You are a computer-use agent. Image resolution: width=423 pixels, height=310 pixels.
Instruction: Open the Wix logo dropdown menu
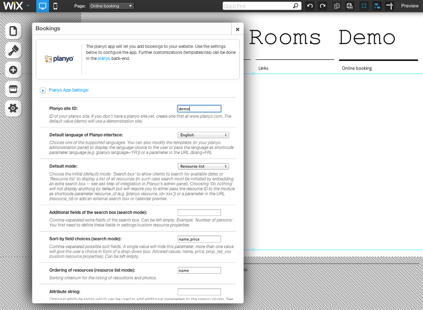pyautogui.click(x=16, y=6)
